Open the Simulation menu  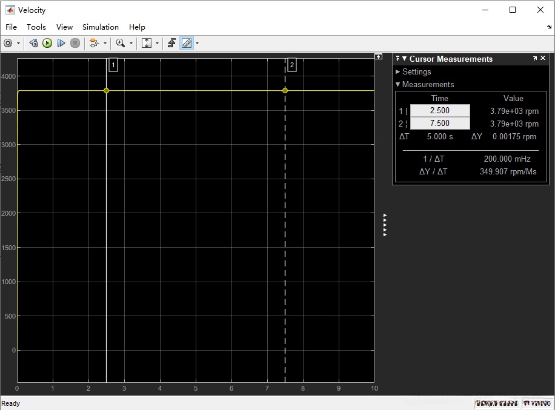(101, 27)
